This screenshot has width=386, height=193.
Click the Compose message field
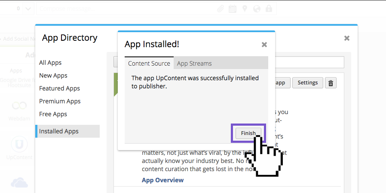click(x=156, y=9)
